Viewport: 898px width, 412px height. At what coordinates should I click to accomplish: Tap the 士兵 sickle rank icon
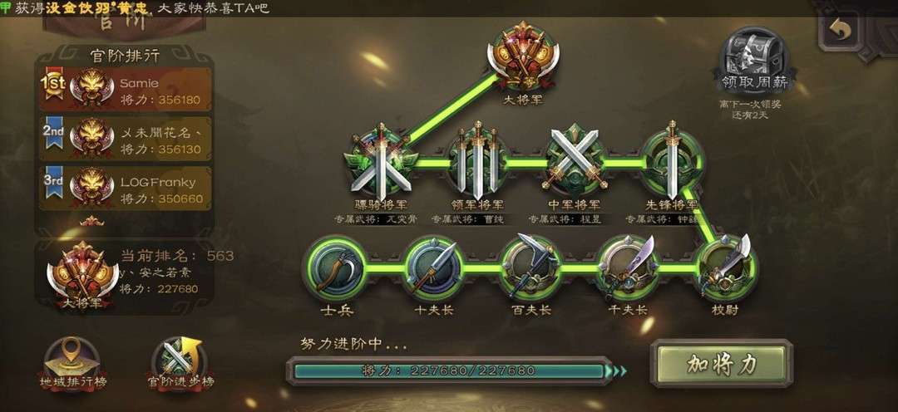pyautogui.click(x=335, y=268)
